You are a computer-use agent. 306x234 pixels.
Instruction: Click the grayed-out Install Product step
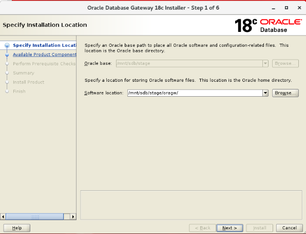(28, 82)
